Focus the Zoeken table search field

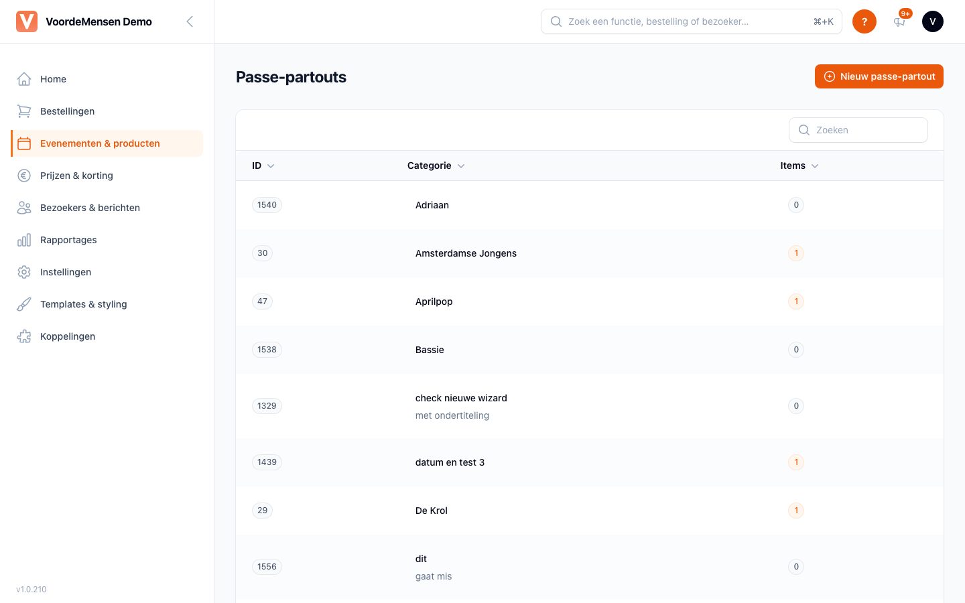(x=858, y=130)
